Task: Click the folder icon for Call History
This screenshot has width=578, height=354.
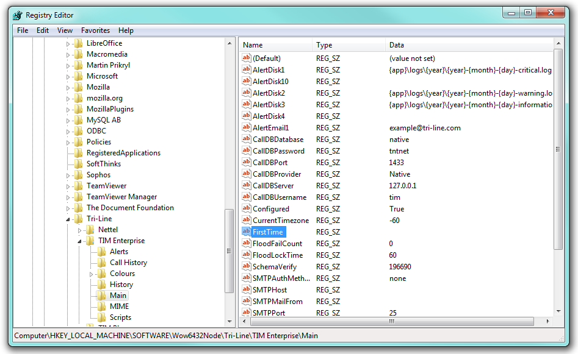Action: point(101,263)
